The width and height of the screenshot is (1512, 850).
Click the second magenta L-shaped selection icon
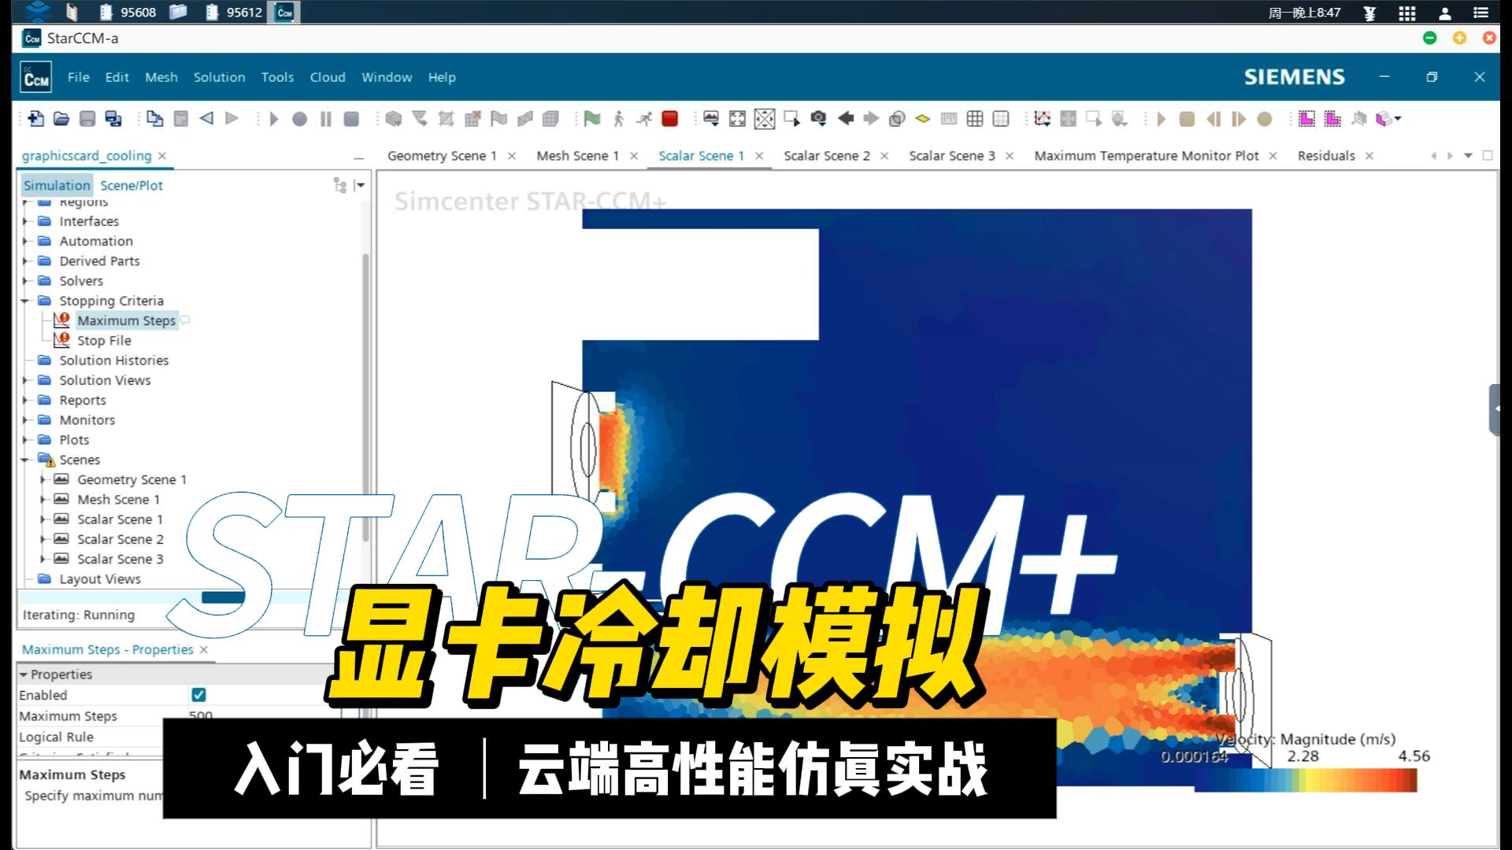tap(1332, 119)
